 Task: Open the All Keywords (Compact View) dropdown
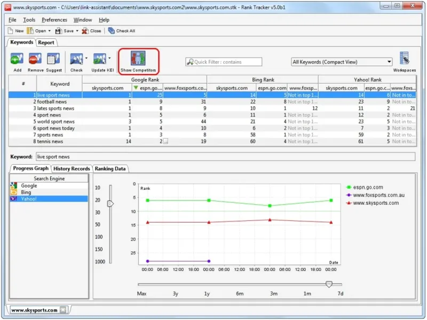pyautogui.click(x=389, y=62)
